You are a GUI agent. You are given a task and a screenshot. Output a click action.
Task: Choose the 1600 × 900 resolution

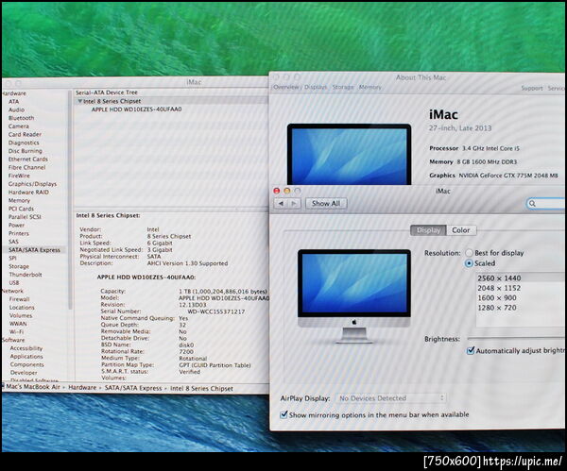point(520,297)
